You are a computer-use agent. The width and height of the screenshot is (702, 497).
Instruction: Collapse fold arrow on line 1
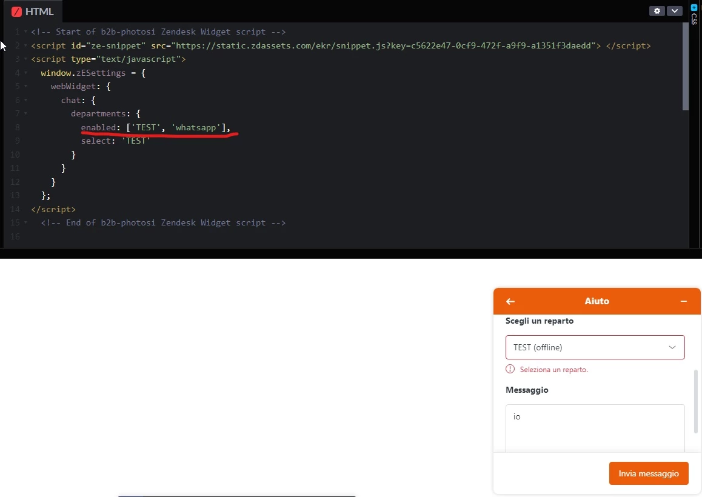pos(26,32)
